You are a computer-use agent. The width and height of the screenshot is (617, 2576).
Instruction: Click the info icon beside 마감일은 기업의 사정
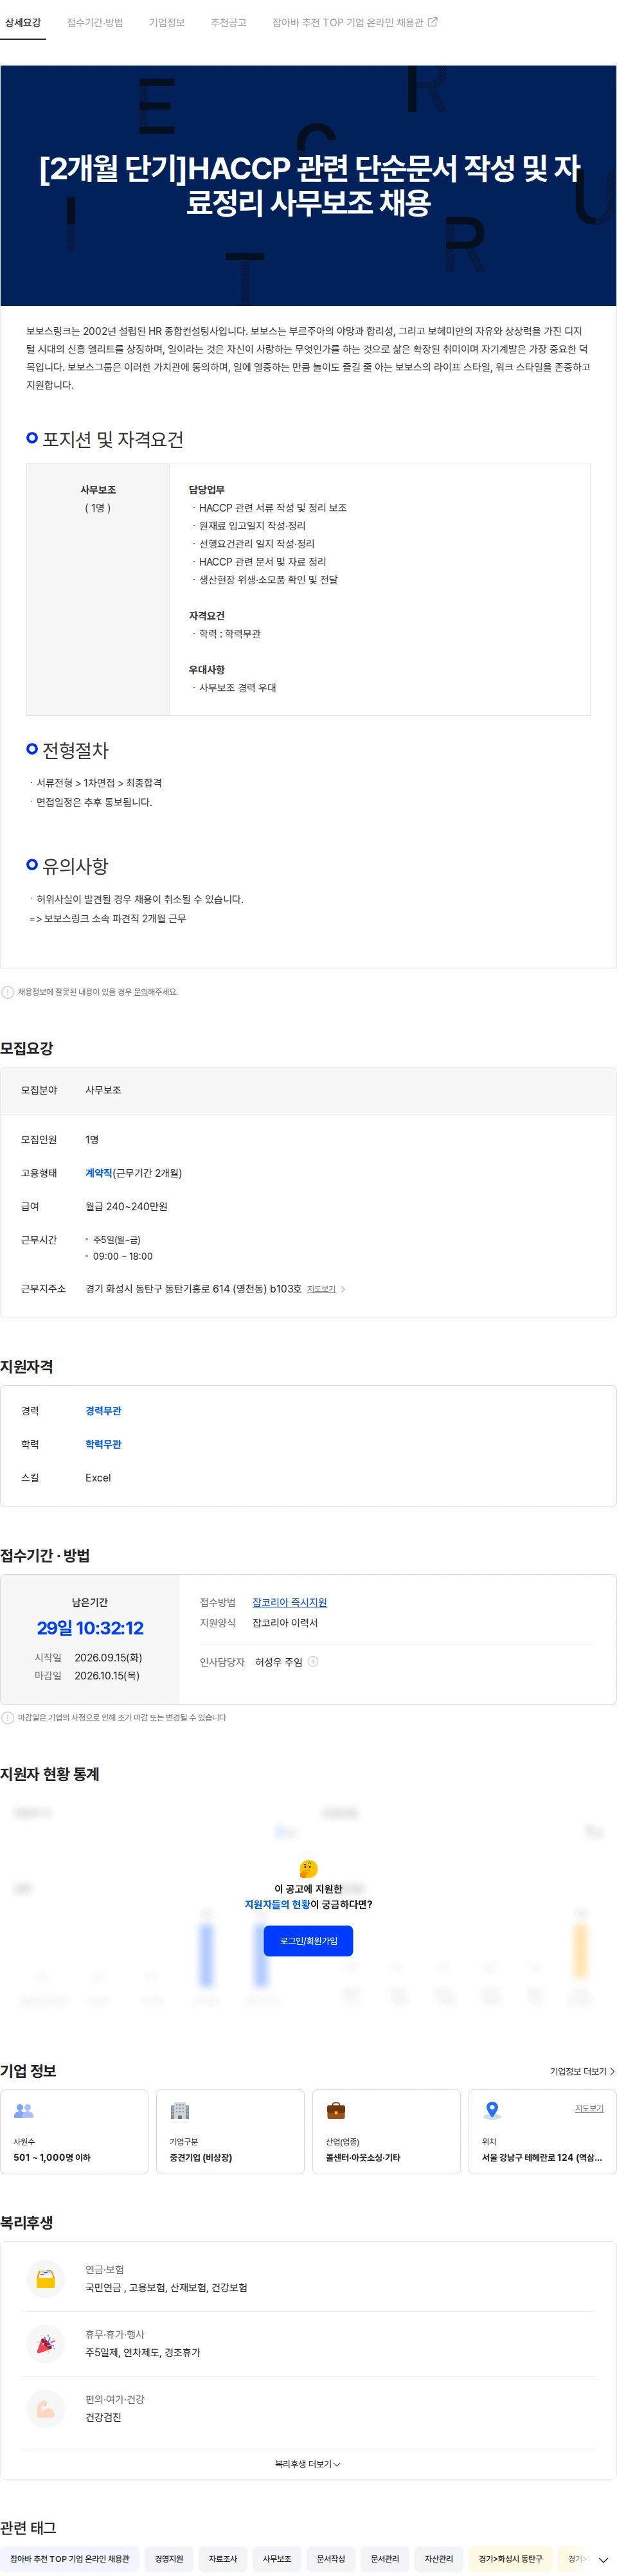8,1717
